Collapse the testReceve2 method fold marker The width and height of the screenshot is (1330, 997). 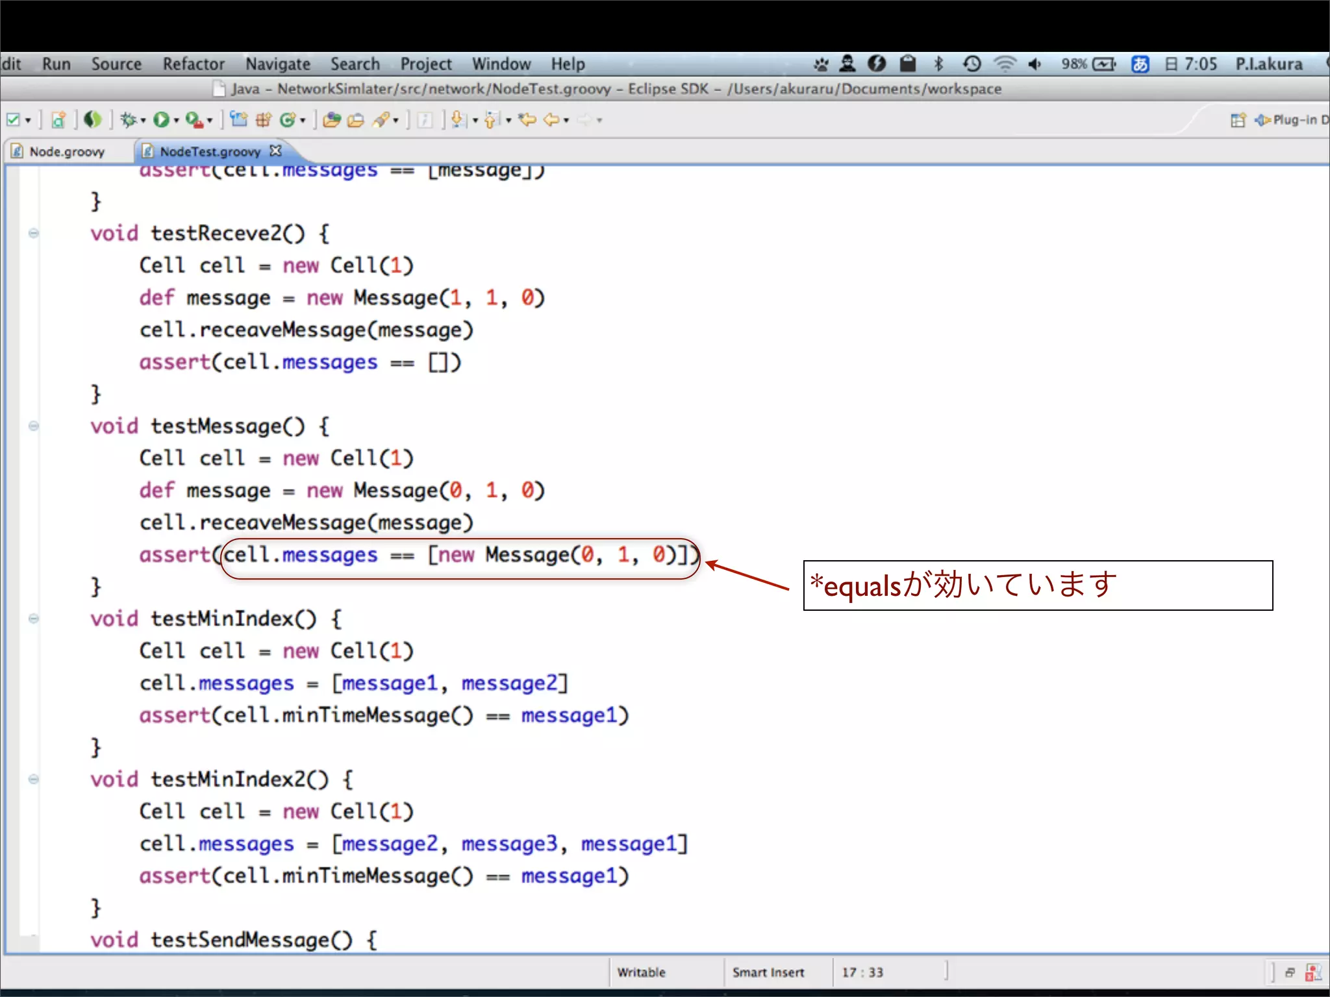pos(34,233)
